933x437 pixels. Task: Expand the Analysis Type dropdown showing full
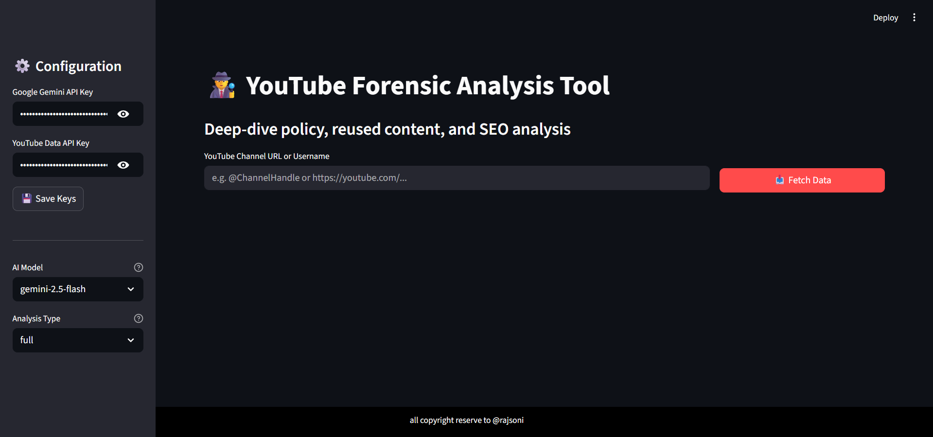coord(73,340)
